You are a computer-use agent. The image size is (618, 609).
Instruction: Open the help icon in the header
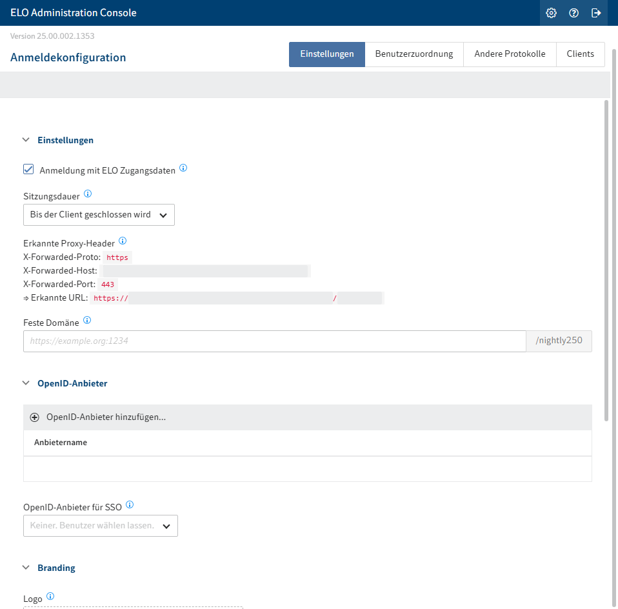coord(573,12)
